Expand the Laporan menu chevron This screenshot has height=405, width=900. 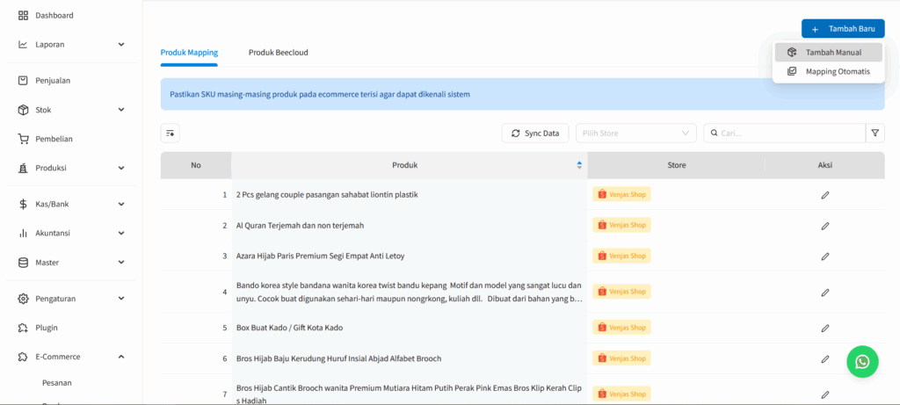point(121,44)
